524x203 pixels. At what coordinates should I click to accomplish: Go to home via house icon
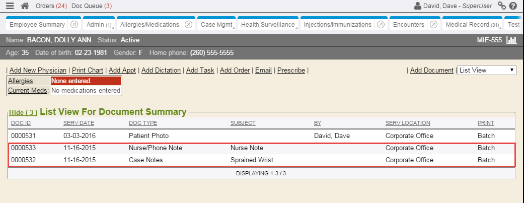tap(24, 6)
